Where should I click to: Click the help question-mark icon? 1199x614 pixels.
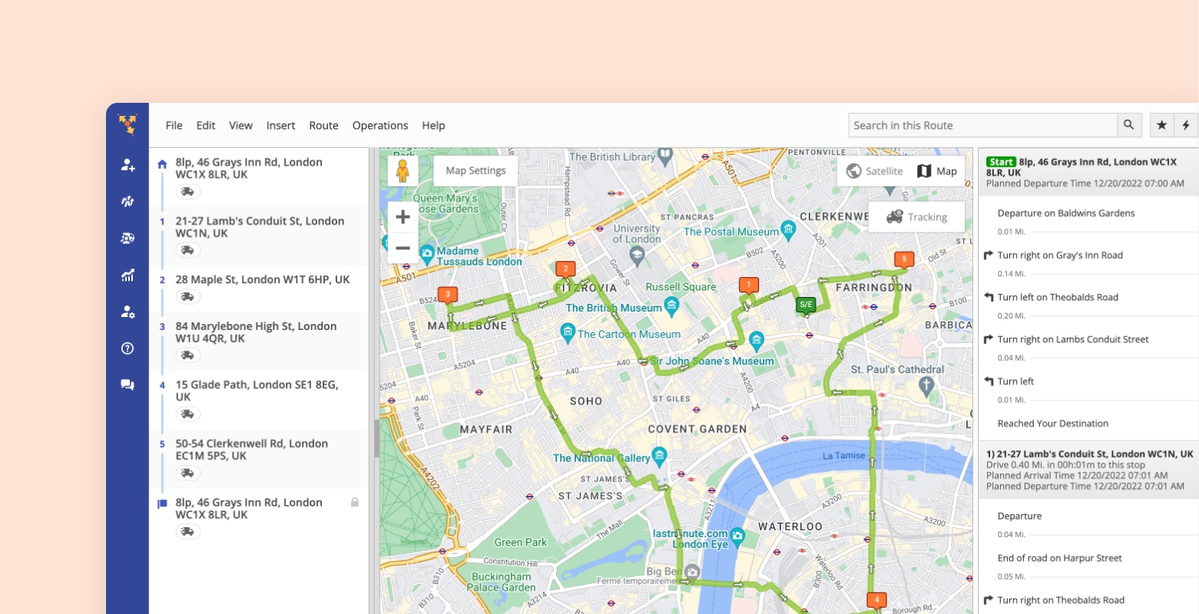point(127,348)
